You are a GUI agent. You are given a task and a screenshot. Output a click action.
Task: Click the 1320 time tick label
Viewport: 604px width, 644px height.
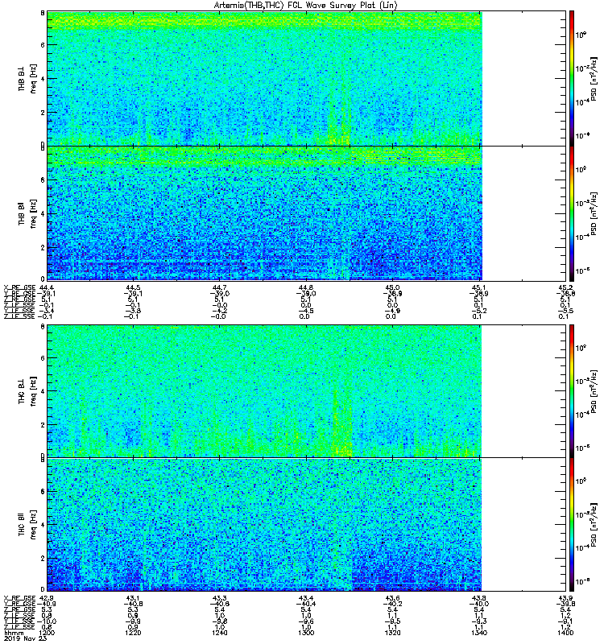pos(392,633)
